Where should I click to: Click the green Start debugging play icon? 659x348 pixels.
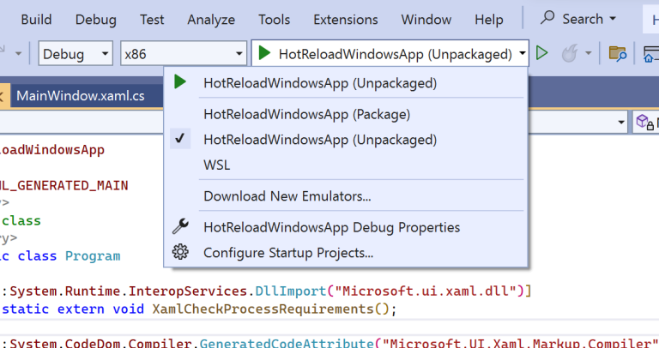coord(264,53)
